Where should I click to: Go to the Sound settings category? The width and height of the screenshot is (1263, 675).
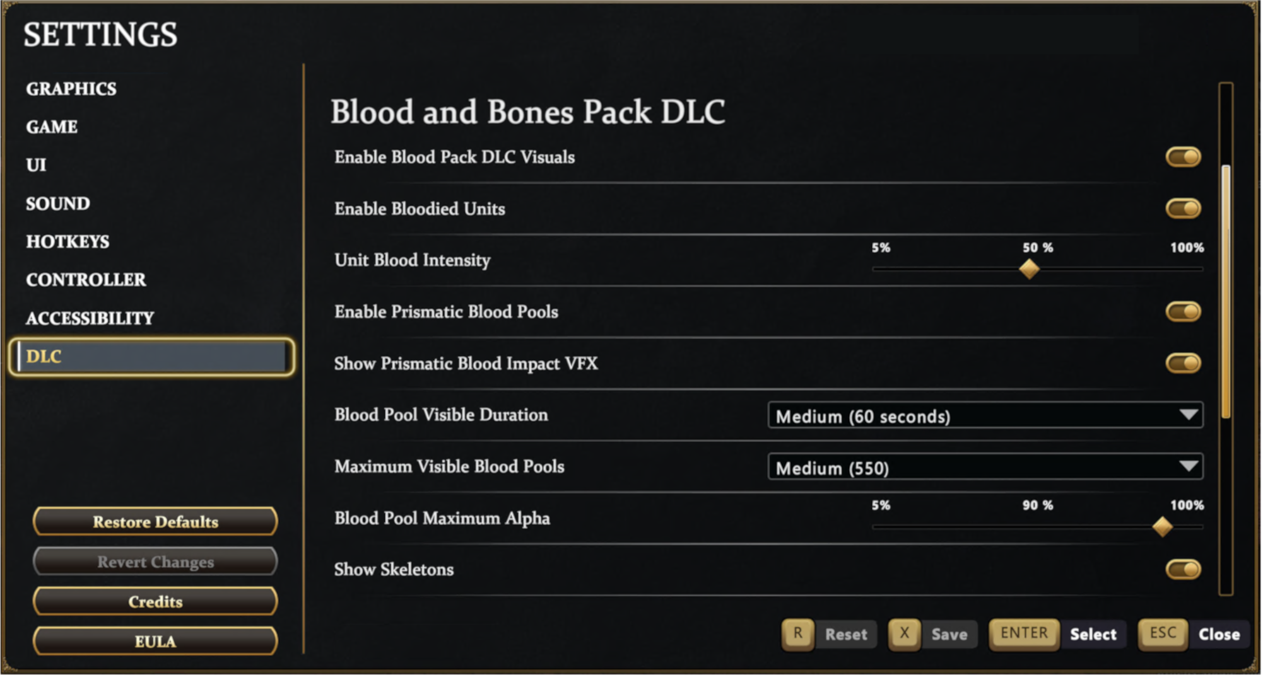click(x=58, y=204)
